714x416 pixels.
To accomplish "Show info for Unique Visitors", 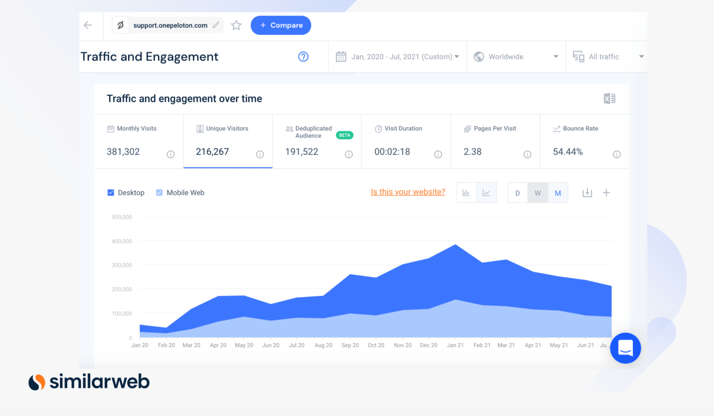I will click(x=260, y=154).
